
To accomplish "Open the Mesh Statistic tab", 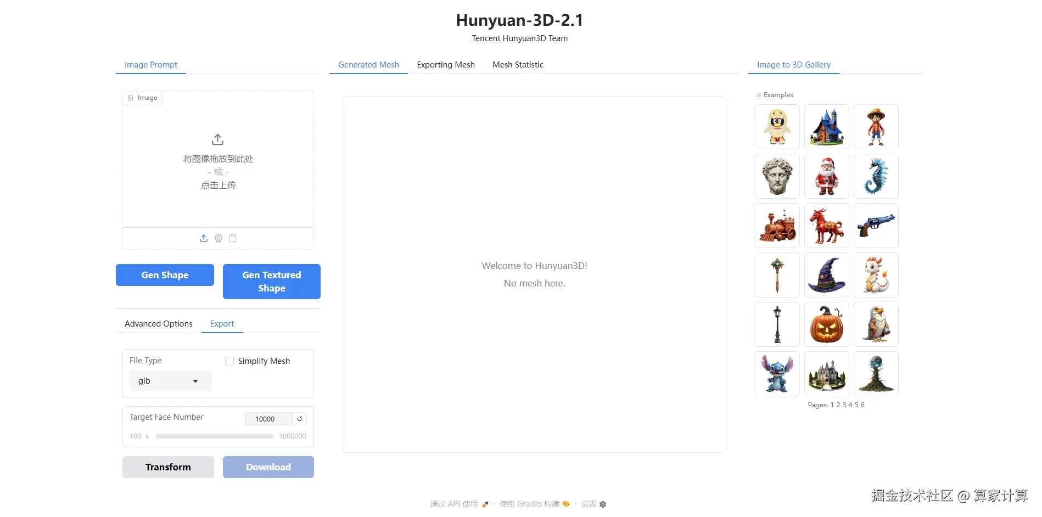I will tap(518, 65).
